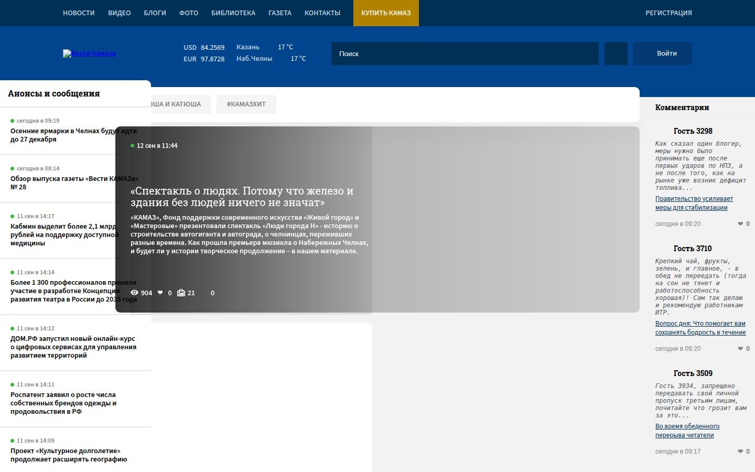Click heart icon on Гость 3710 comment
Screen dimensions: 755x472
pos(740,349)
